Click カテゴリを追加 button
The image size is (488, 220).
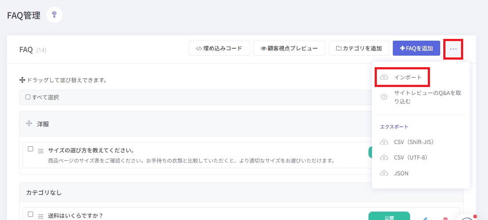click(x=359, y=48)
